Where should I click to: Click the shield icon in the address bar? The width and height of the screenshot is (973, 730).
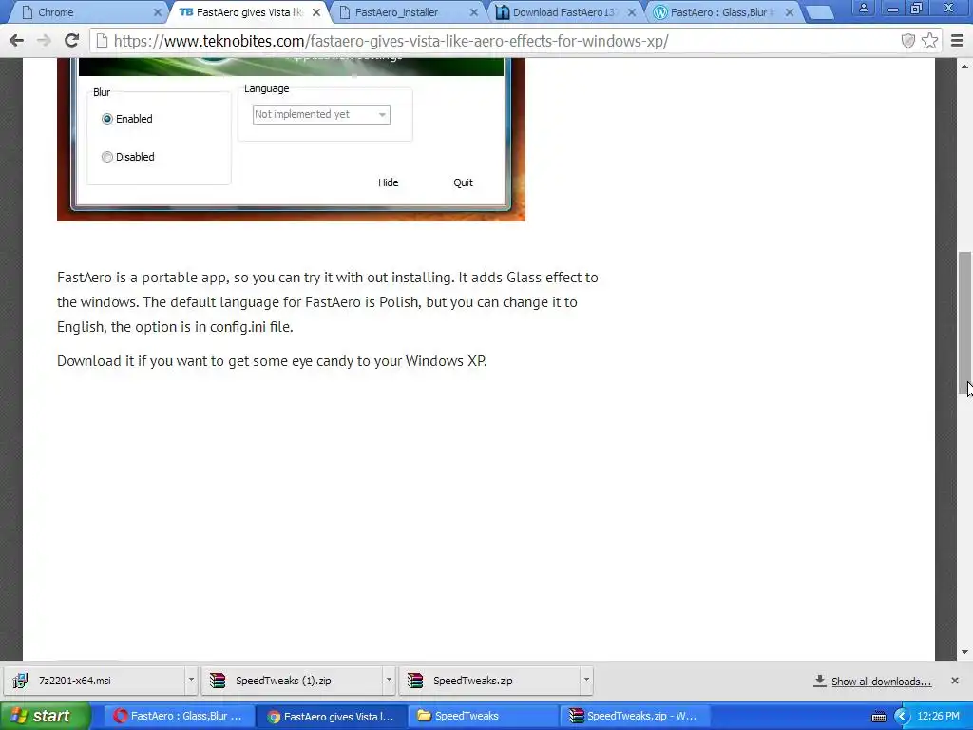tap(907, 41)
